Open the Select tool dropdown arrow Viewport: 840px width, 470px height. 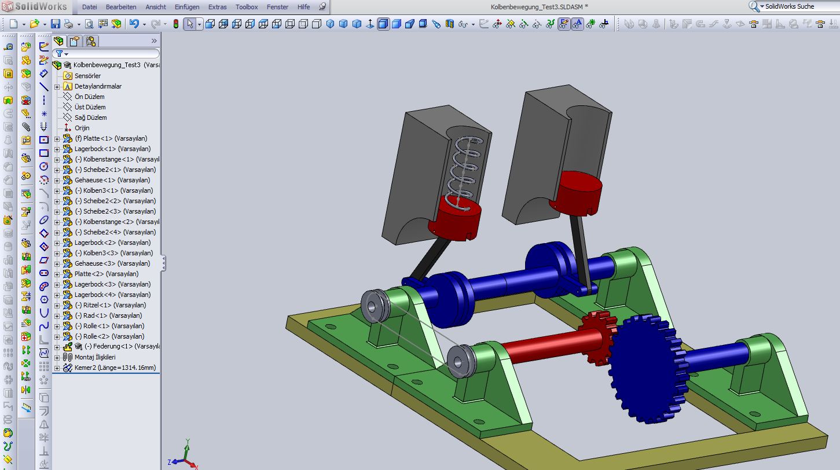pos(199,24)
